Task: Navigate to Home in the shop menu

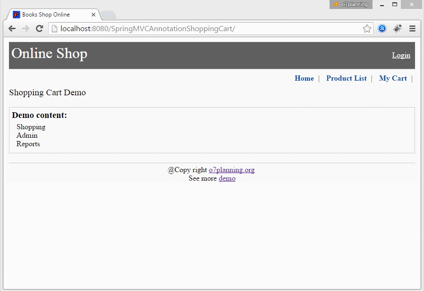Action: coord(304,78)
